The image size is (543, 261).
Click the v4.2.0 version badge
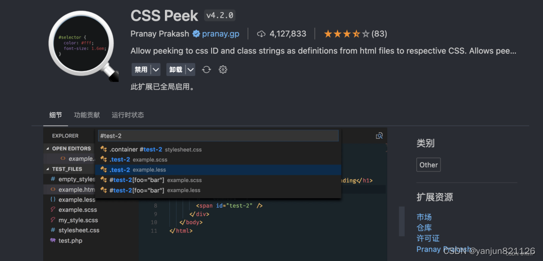tap(220, 15)
